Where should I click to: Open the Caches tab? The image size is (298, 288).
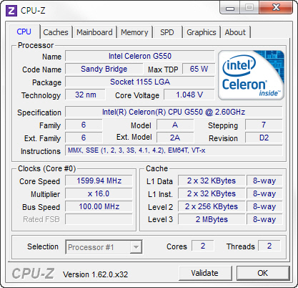click(56, 32)
